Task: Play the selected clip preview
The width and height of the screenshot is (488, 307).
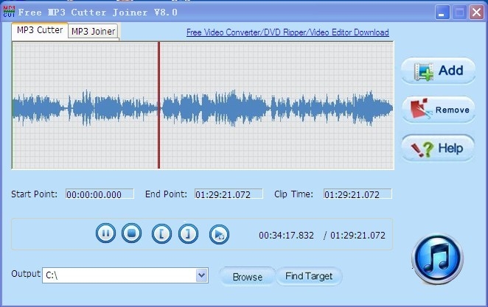Action: point(219,234)
